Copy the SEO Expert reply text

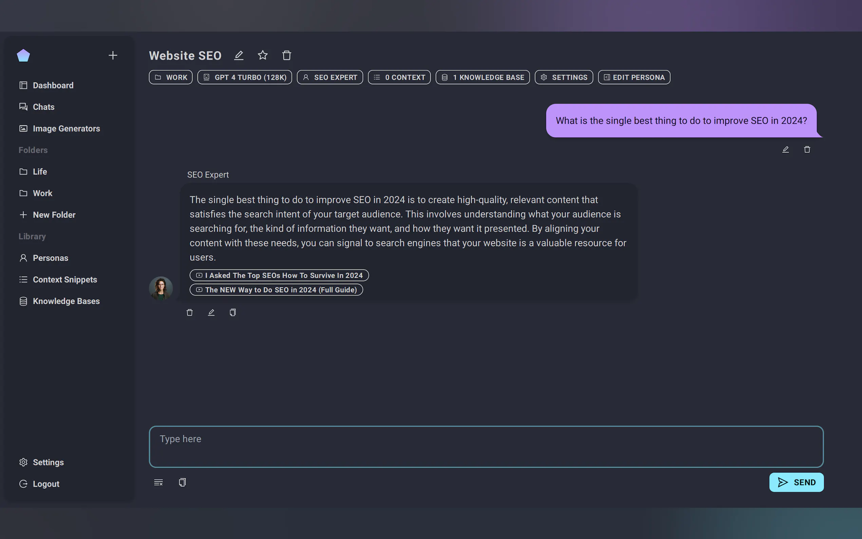coord(233,313)
